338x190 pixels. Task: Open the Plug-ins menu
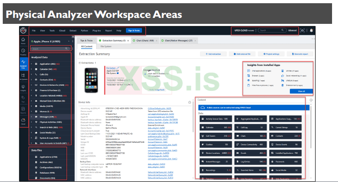pyautogui.click(x=97, y=31)
